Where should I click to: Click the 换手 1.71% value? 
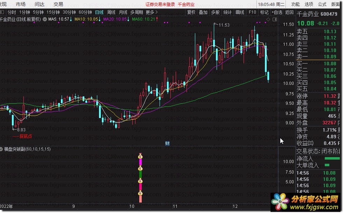point(330,130)
